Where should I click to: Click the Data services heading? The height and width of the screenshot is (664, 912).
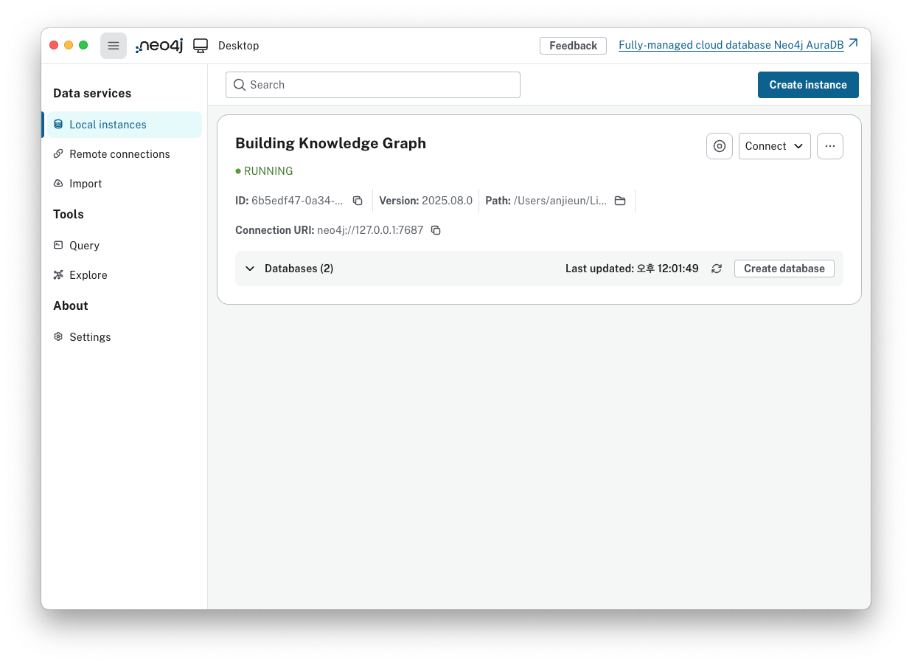92,94
